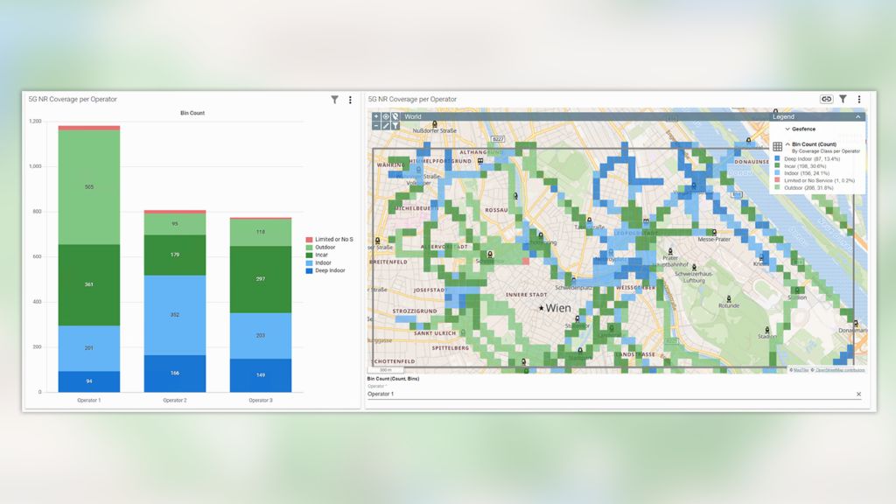Click the Limited or No Service map legend swatch
896x504 pixels.
click(x=777, y=180)
